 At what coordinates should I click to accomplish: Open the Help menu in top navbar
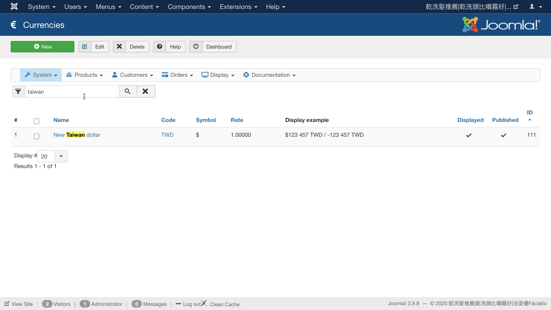coord(275,7)
